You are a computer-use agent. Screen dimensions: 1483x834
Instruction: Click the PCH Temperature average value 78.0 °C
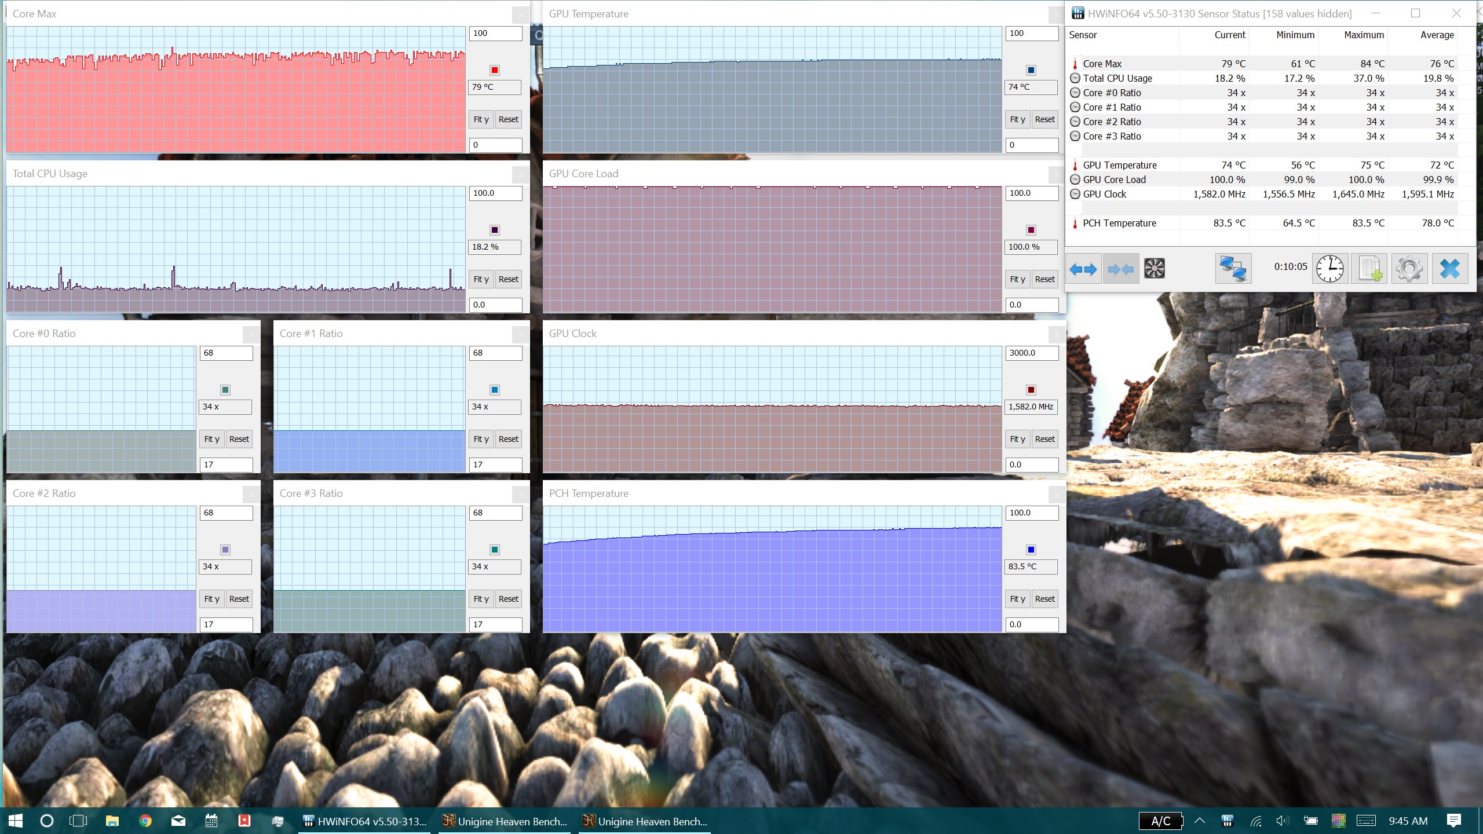pyautogui.click(x=1438, y=224)
